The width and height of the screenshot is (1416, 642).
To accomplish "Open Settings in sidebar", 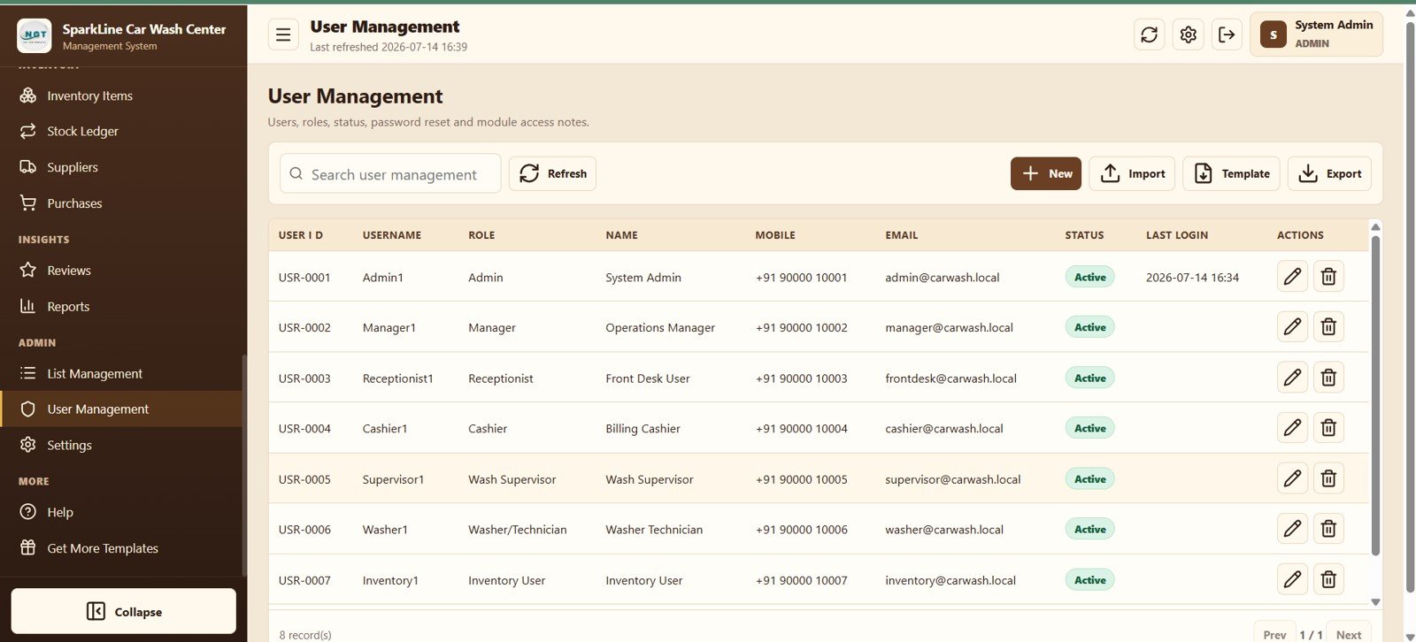I will point(121,445).
